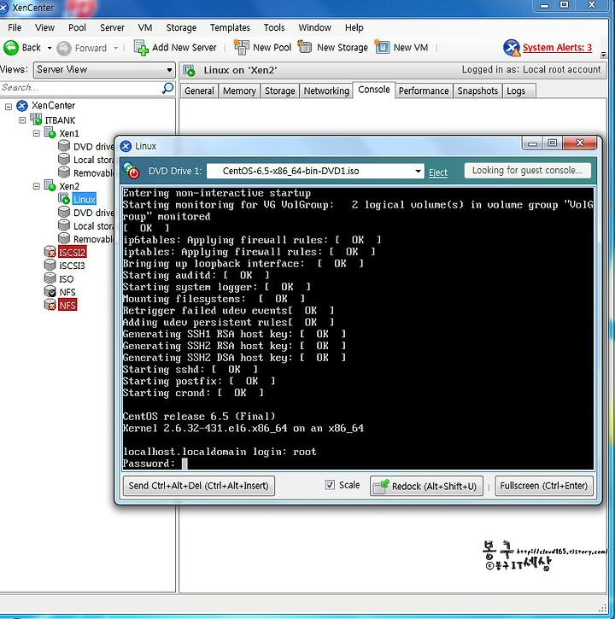The height and width of the screenshot is (619, 615).
Task: Click XenCenter logo in Linux console title bar
Action: [126, 147]
